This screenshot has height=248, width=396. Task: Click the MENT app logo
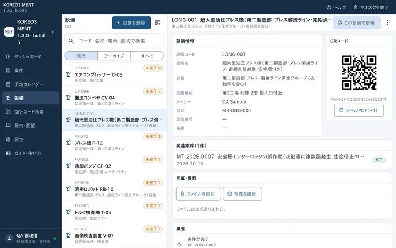(x=9, y=32)
